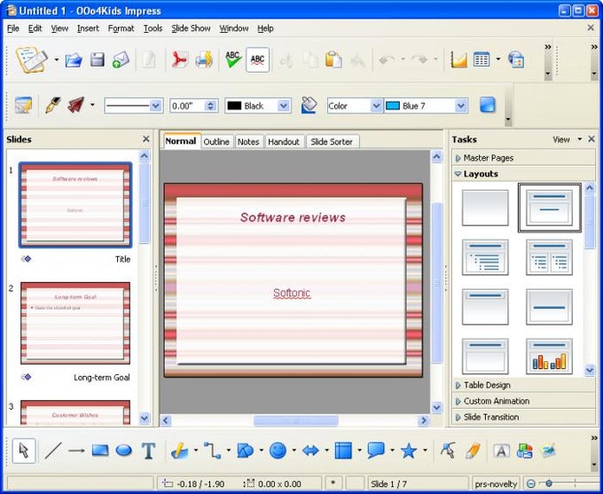603x494 pixels.
Task: Choose the layout with bar chart
Action: 549,357
